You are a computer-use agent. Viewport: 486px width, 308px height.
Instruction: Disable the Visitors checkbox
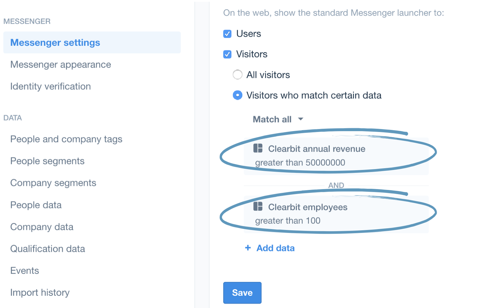tap(227, 54)
